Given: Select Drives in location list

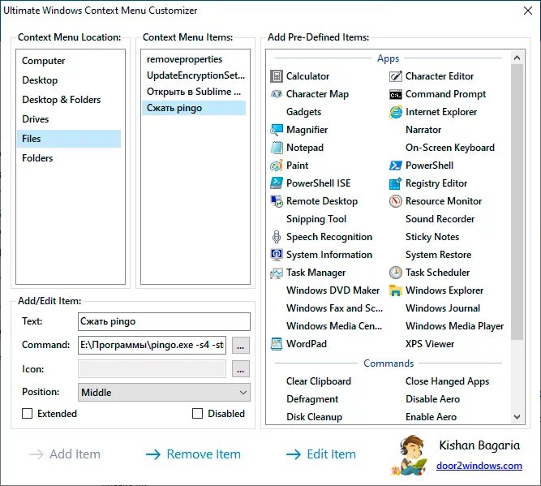Looking at the screenshot, I should tap(69, 119).
